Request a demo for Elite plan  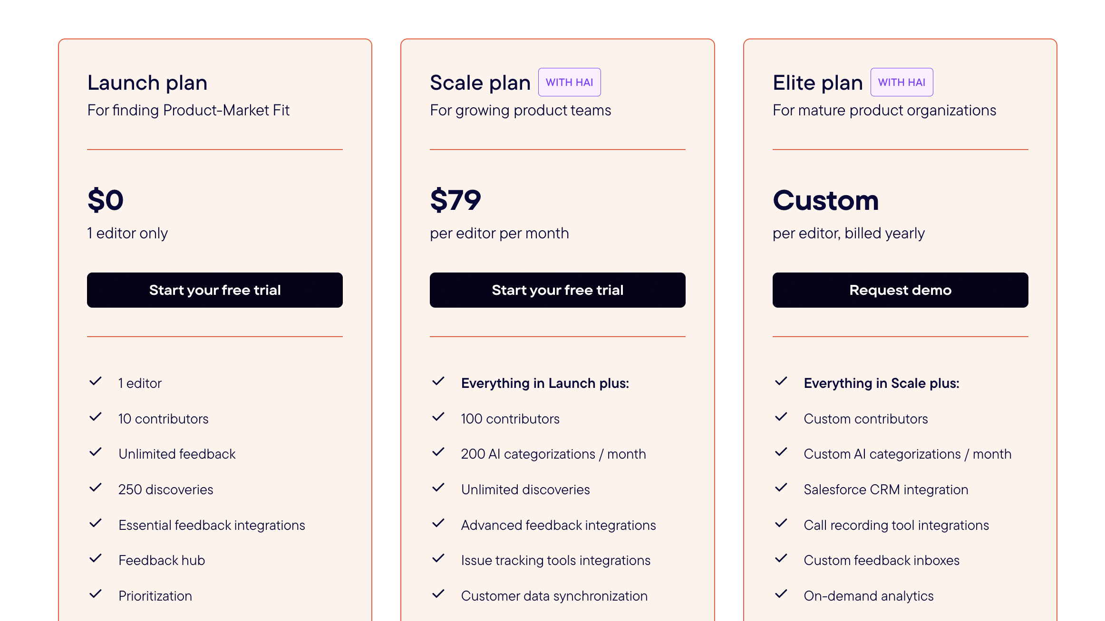pos(900,290)
